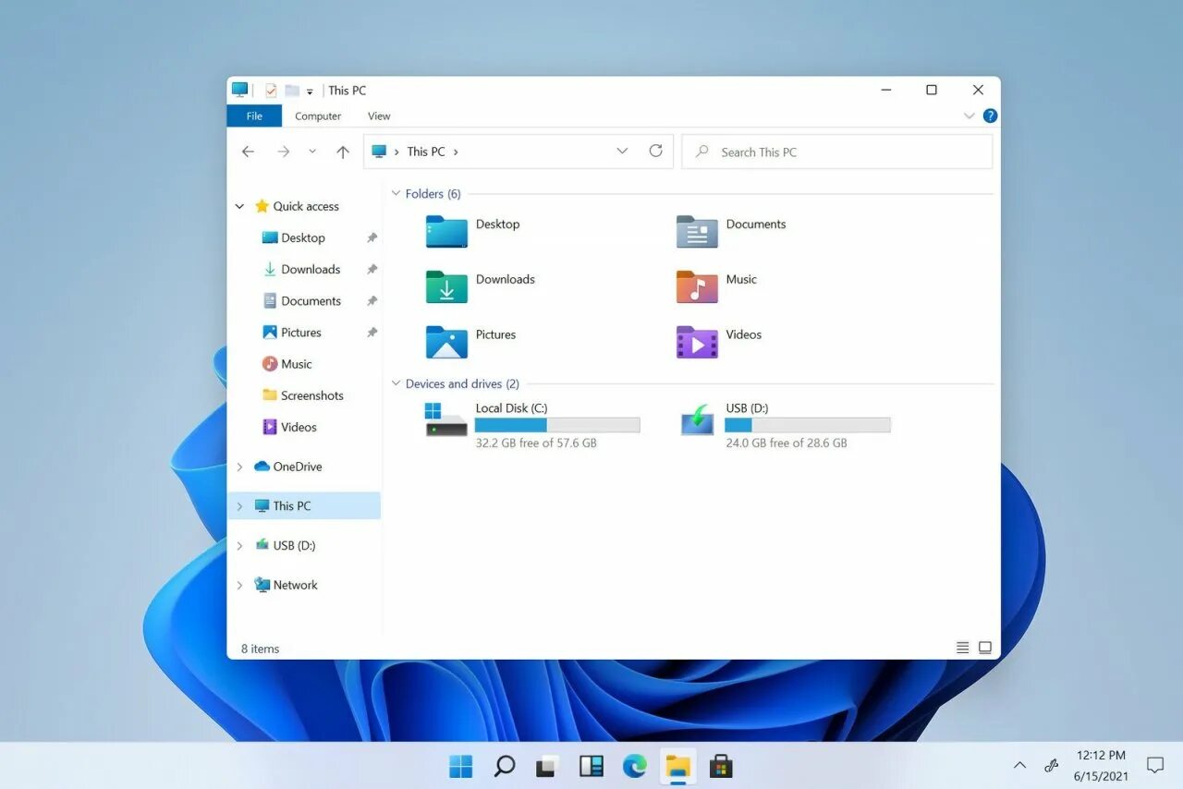Click This PC breadcrumb in address bar
The width and height of the screenshot is (1183, 789).
(426, 152)
